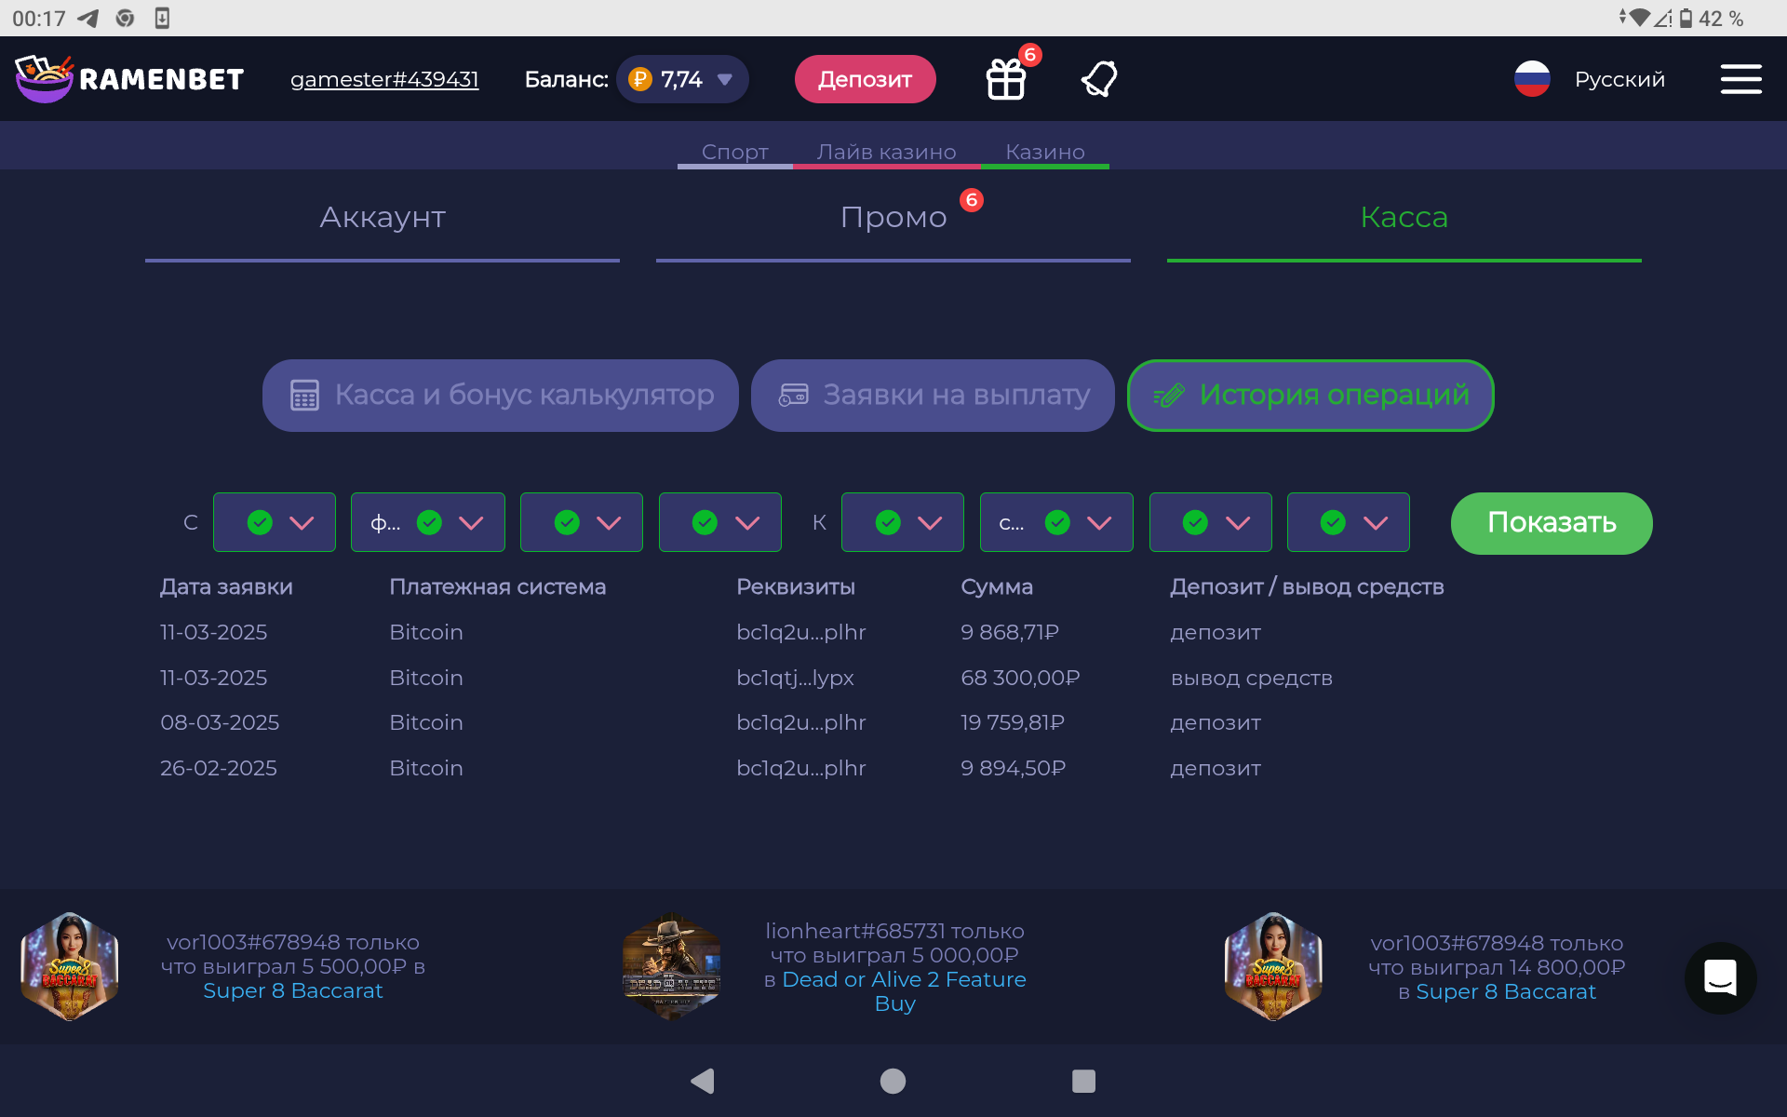
Task: Open start month dropdown starting with ф
Action: pyautogui.click(x=428, y=522)
